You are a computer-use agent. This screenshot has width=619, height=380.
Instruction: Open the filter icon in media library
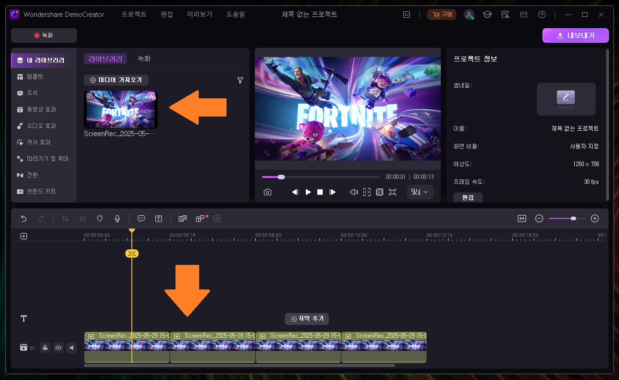[240, 80]
